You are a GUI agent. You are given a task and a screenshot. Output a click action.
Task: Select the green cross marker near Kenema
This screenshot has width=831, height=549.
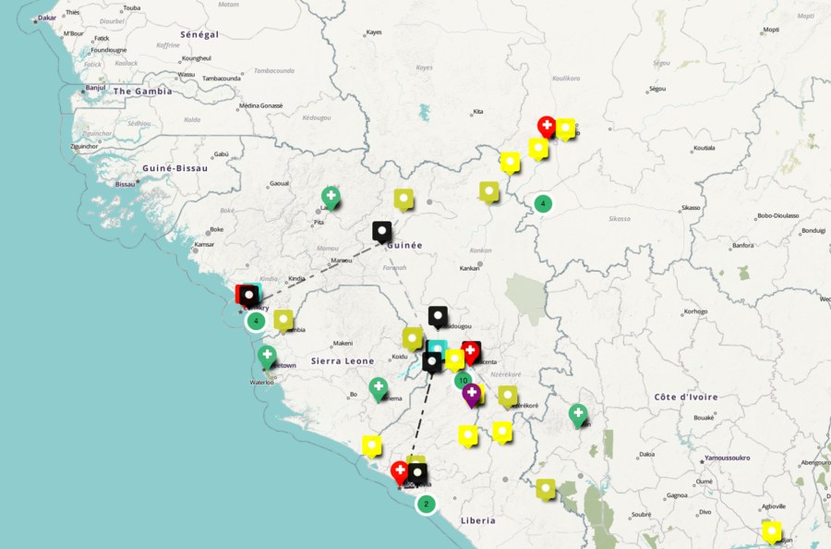point(378,387)
